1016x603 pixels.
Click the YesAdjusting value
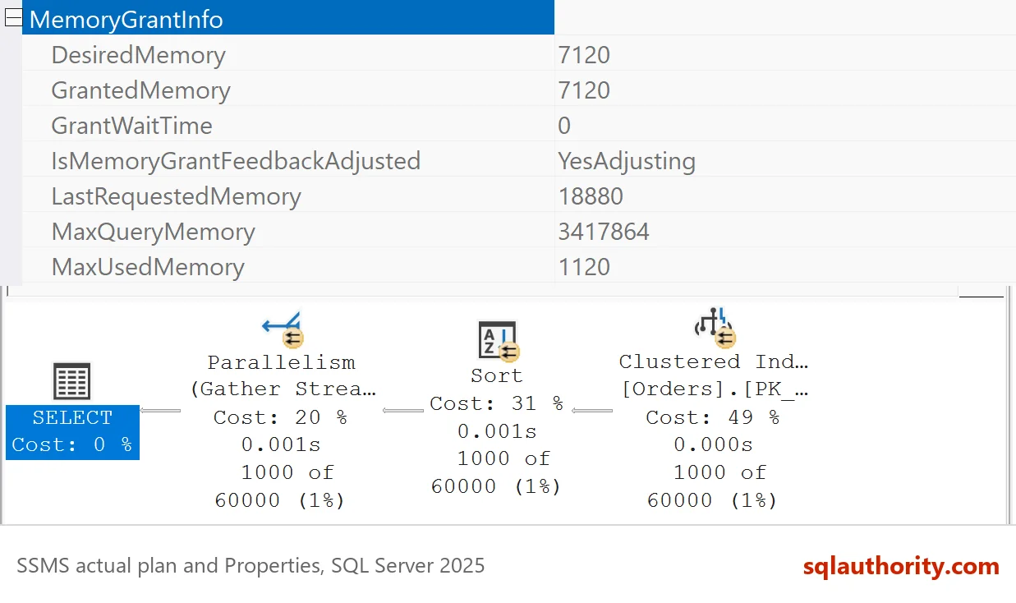(627, 161)
